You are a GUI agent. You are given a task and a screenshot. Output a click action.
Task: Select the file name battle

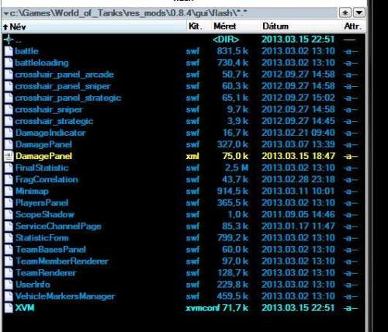[x=26, y=51]
